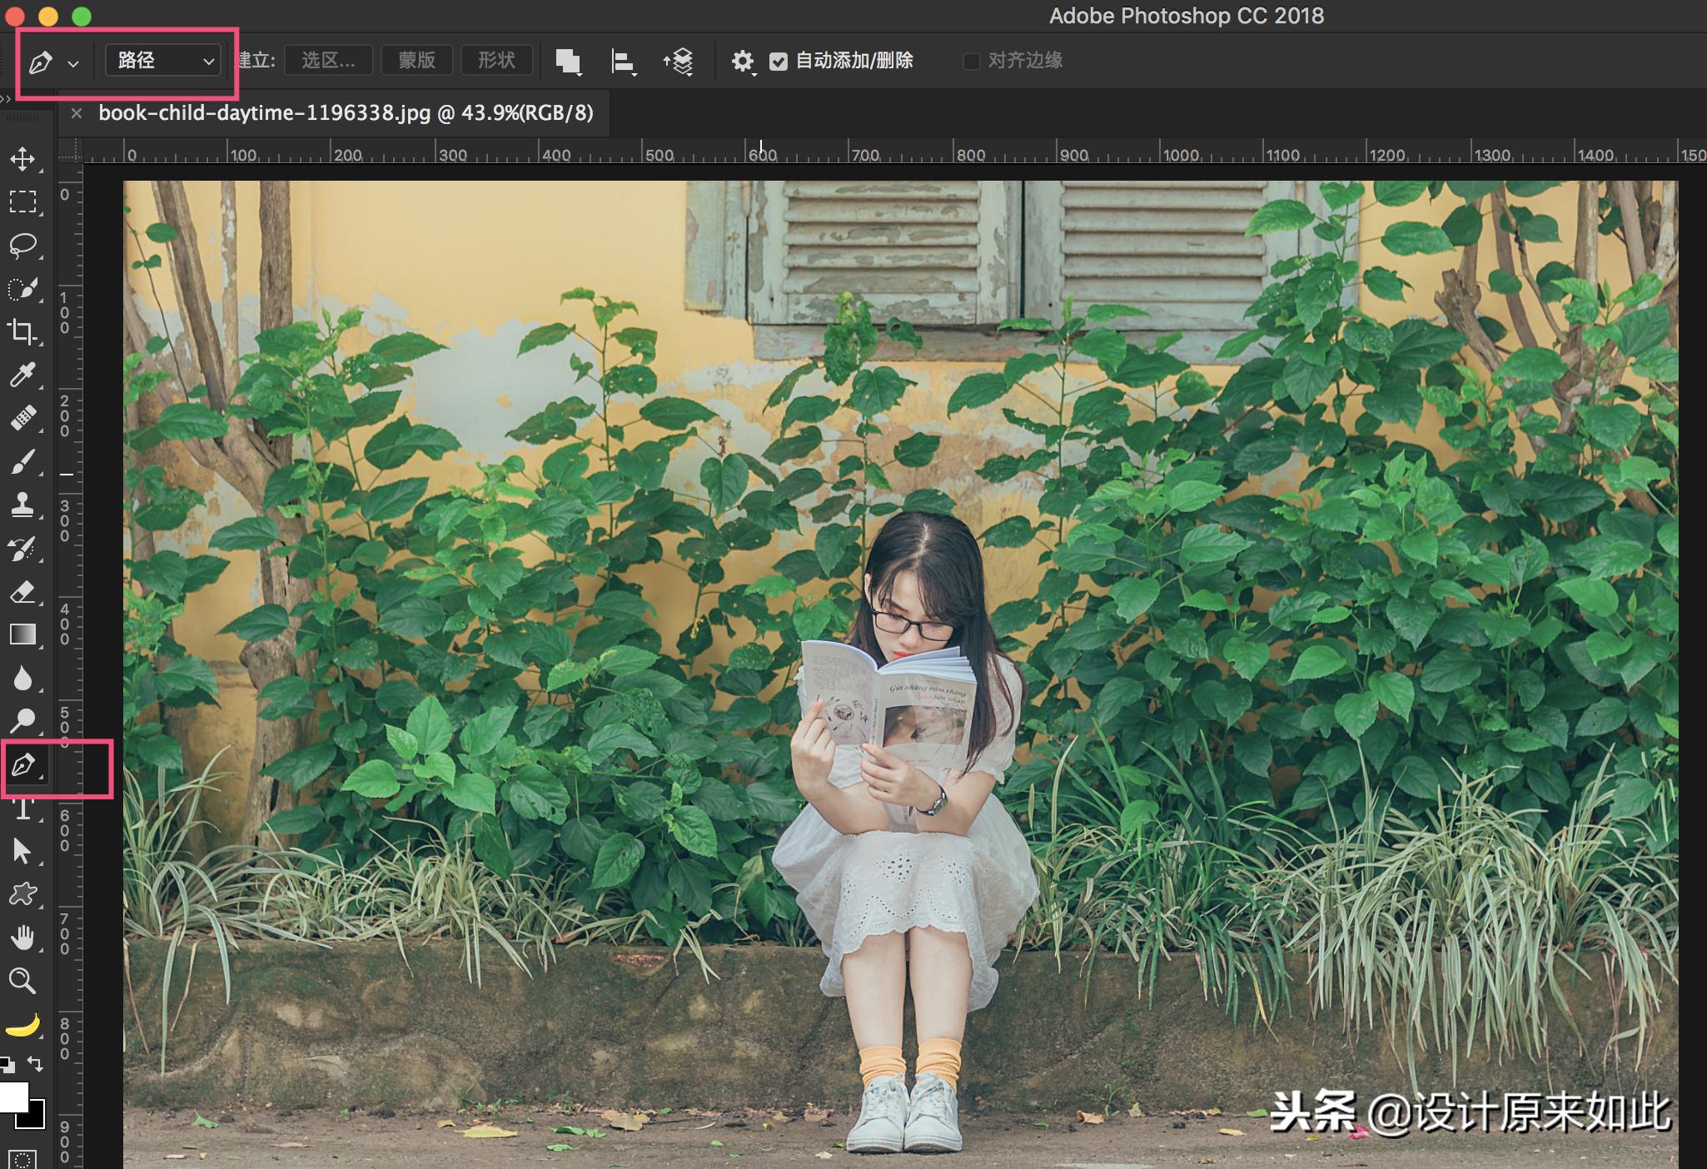This screenshot has width=1707, height=1169.
Task: Enable the 对齐边缘 checkbox
Action: tap(971, 61)
